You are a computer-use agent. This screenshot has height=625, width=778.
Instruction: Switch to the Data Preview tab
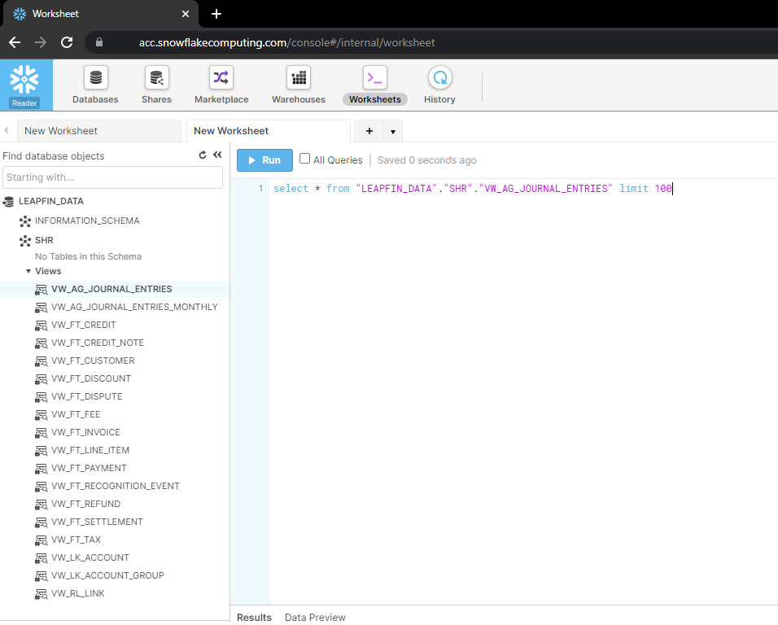(315, 617)
